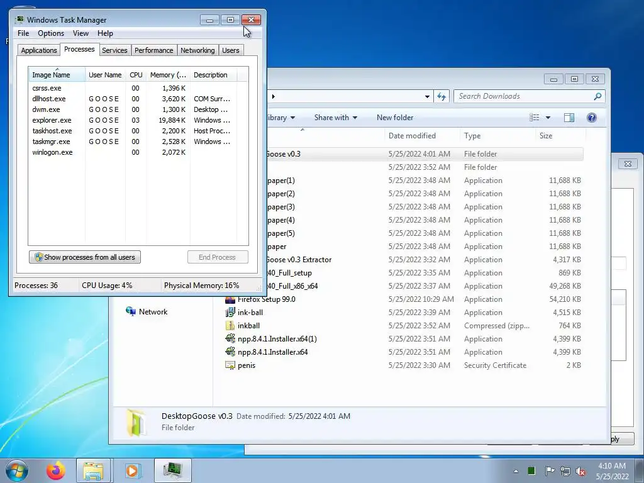Click New folder in Explorer toolbar

[395, 118]
